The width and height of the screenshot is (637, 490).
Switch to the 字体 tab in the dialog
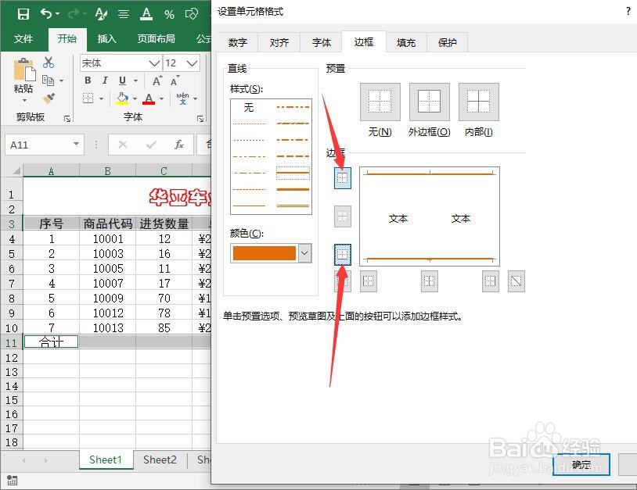[x=322, y=42]
